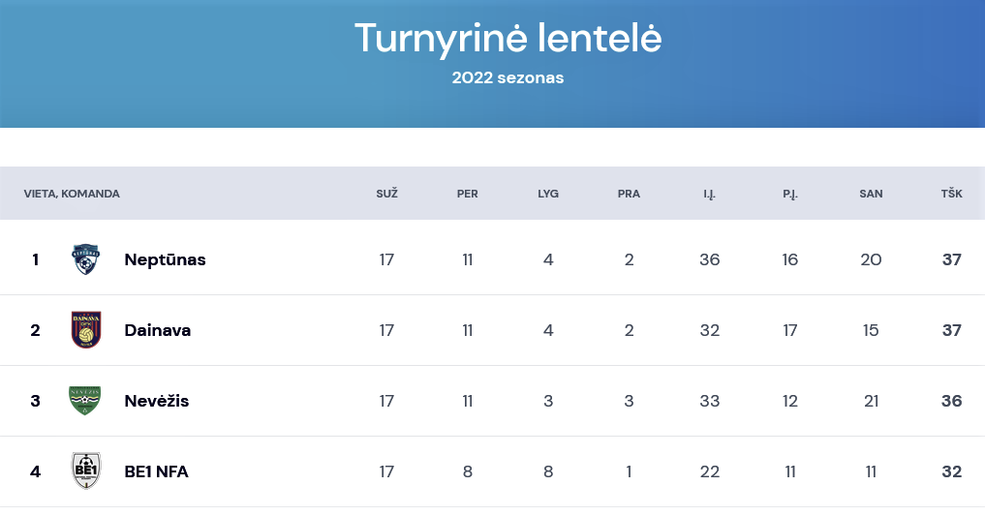This screenshot has width=985, height=516.
Task: Click the SUŽ column header
Action: tap(387, 194)
